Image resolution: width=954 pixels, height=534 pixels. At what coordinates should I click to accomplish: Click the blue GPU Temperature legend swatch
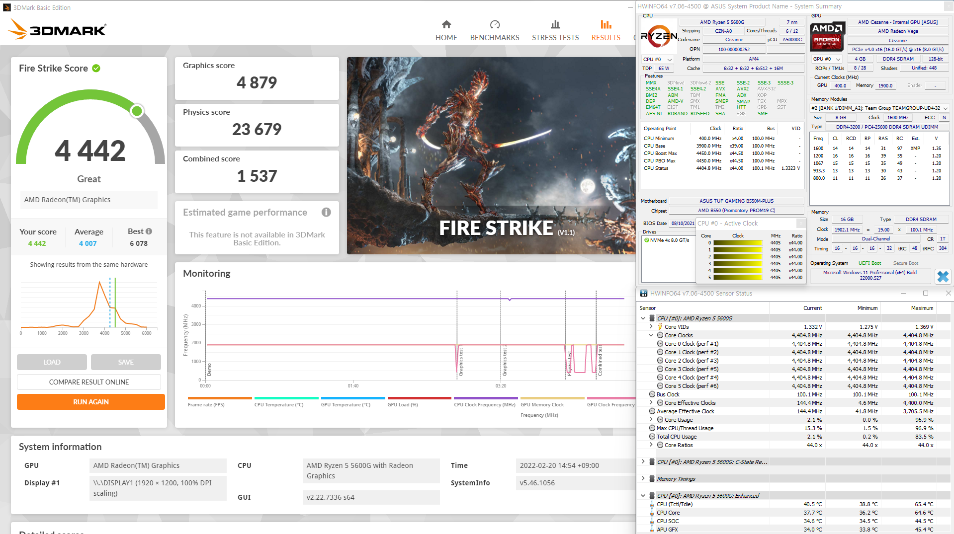(353, 398)
